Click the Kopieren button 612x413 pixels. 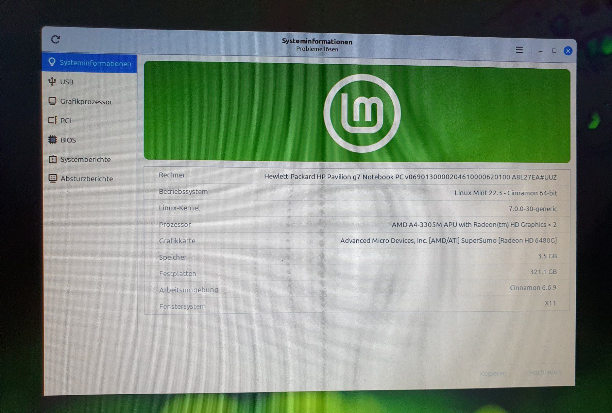(493, 373)
